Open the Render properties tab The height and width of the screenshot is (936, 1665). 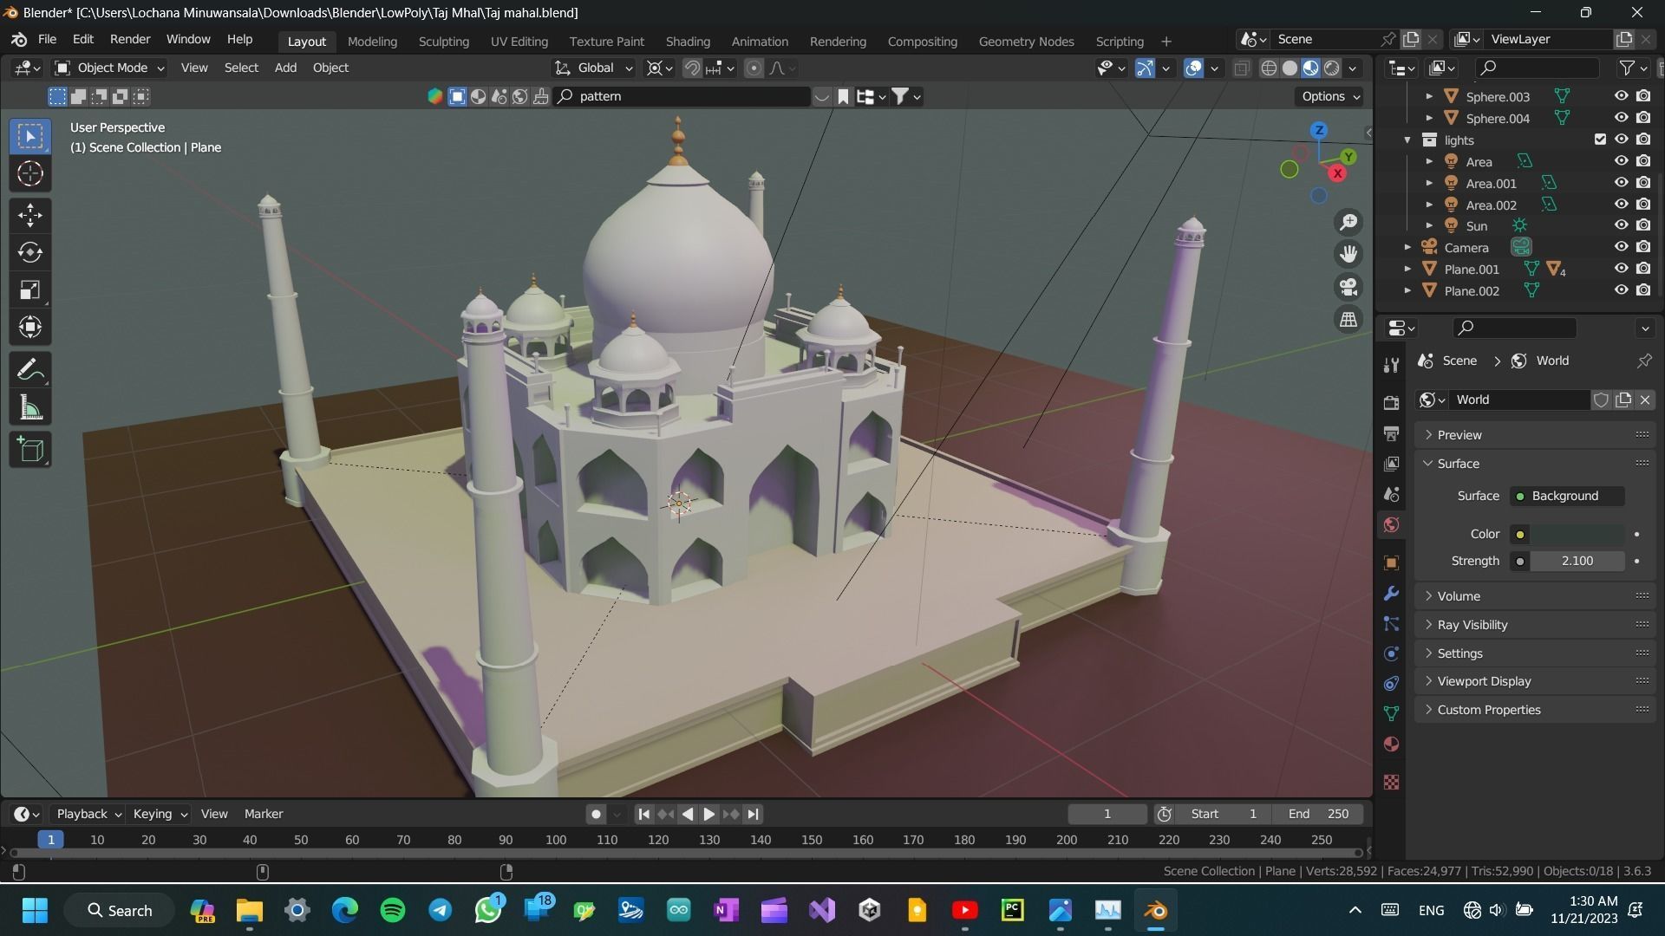[x=1391, y=403]
